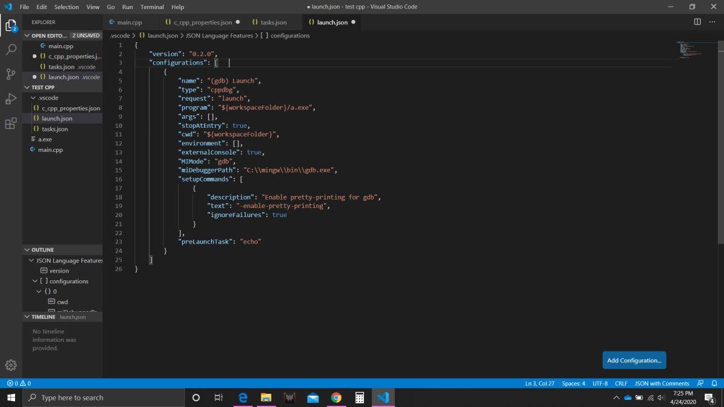Click the configurations breadcrumb segment

[285, 36]
